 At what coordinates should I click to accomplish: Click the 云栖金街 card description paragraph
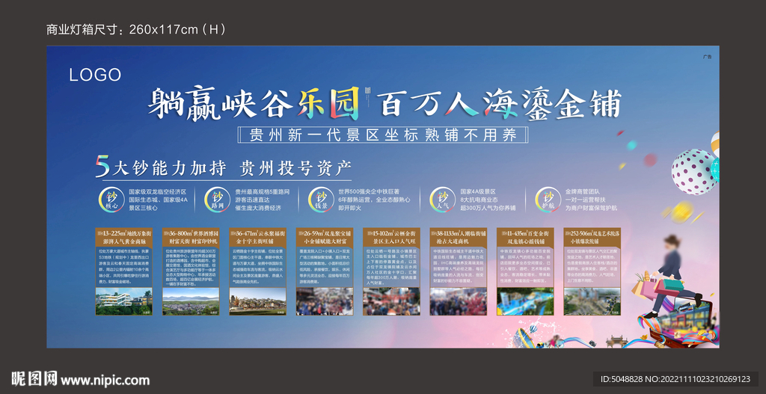coord(391,267)
